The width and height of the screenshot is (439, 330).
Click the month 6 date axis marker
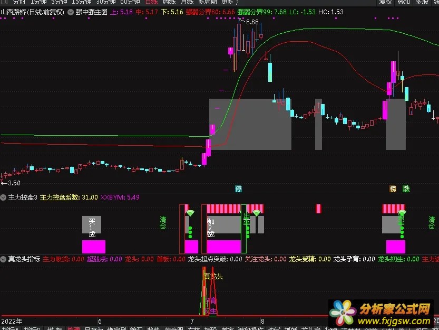click(100, 322)
